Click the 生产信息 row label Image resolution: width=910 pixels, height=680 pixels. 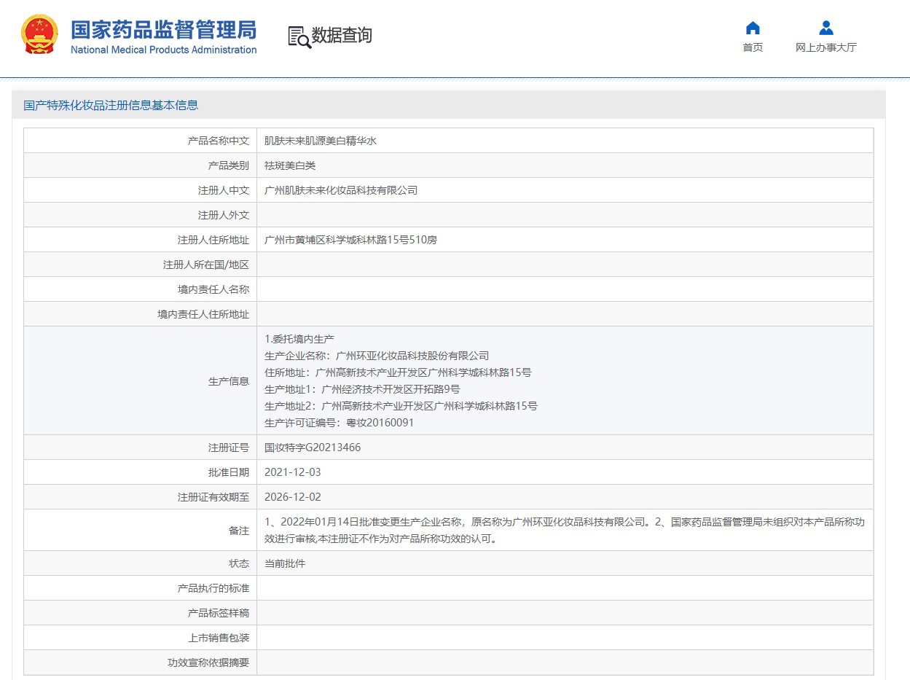(228, 380)
